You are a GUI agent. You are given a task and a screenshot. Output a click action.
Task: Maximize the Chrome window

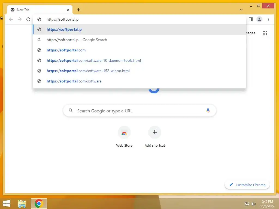(x=259, y=6)
